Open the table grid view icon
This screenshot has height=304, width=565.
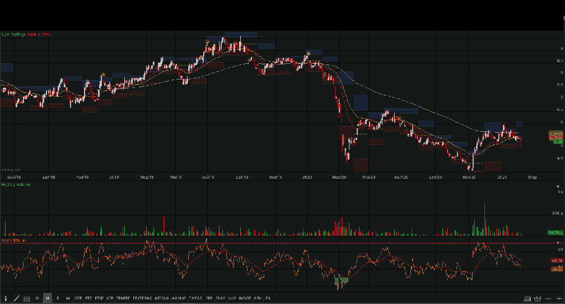27,298
